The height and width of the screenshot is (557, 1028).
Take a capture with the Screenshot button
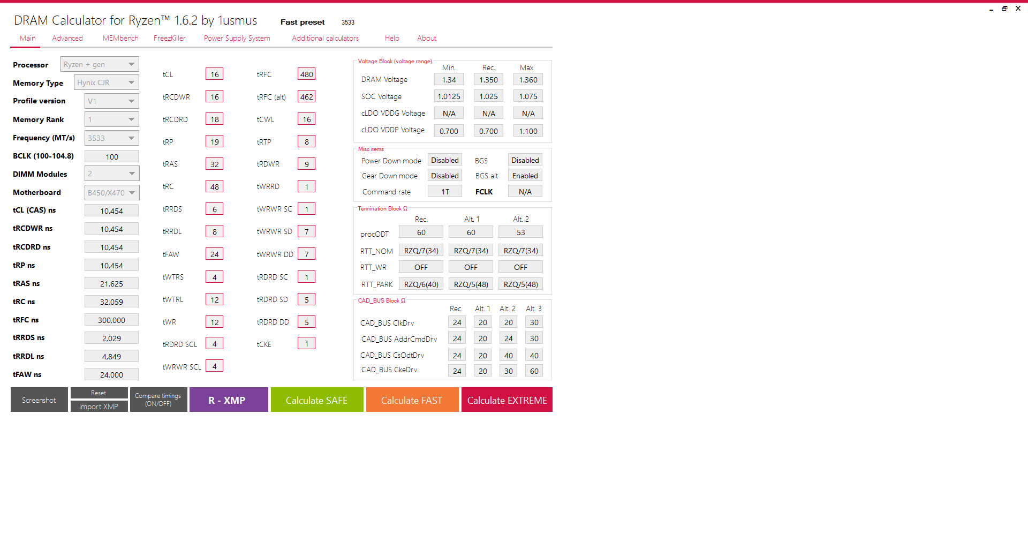39,400
